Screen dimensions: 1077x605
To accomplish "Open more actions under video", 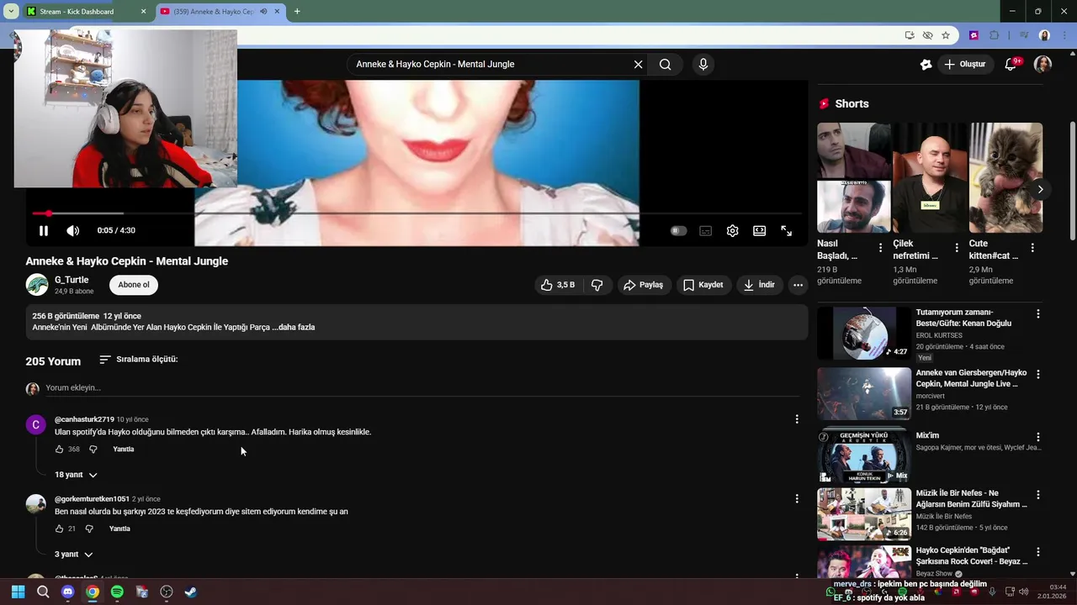I will [x=798, y=285].
